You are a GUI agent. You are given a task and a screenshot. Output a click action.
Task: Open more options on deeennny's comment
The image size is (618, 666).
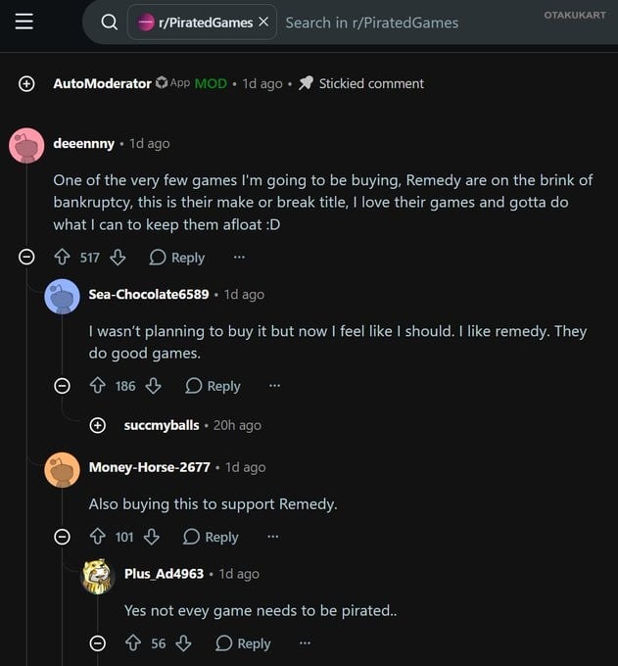click(239, 257)
